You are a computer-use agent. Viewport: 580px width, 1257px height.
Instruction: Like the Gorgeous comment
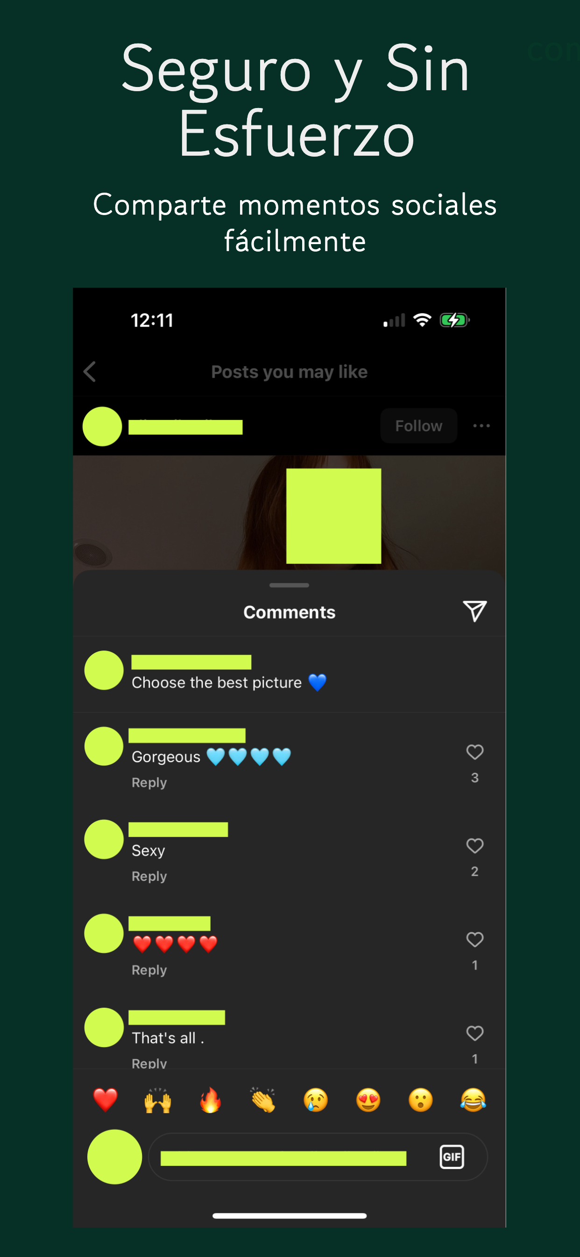pyautogui.click(x=475, y=752)
